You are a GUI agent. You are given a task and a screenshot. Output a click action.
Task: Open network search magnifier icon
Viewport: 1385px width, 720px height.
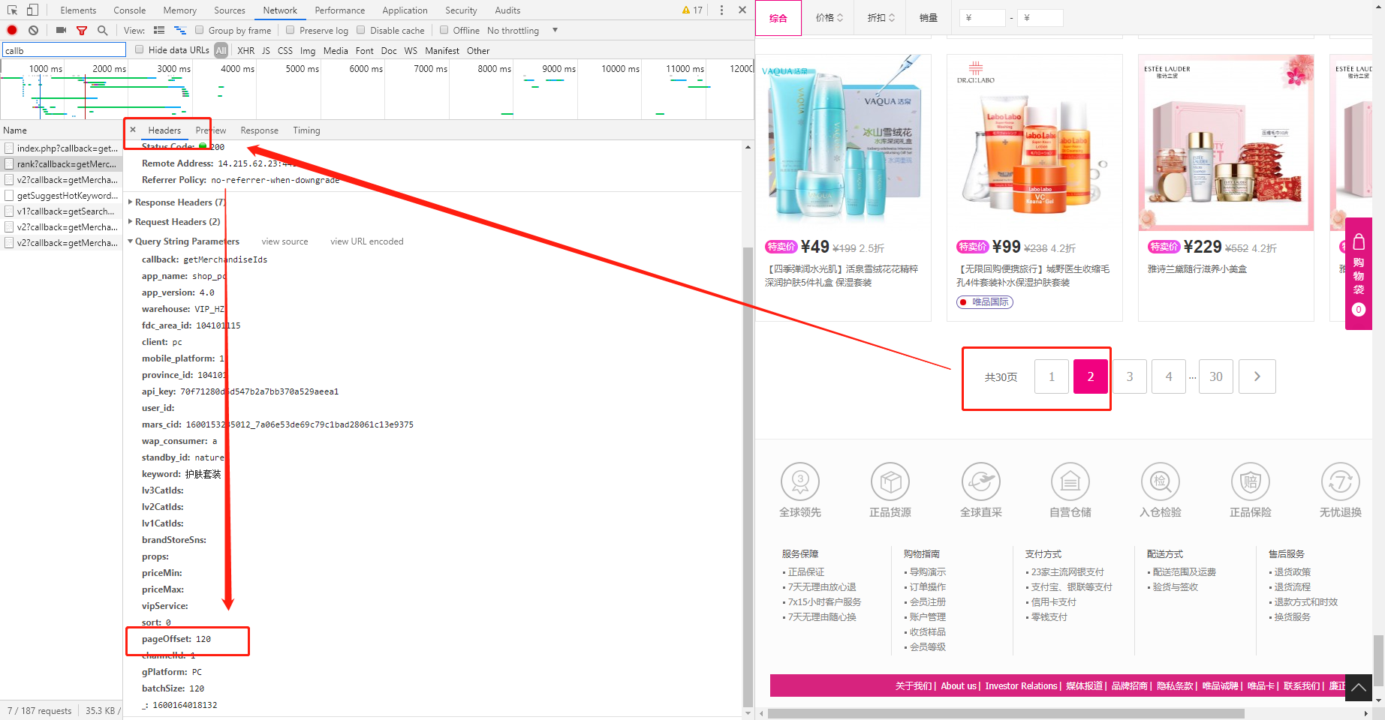click(102, 30)
